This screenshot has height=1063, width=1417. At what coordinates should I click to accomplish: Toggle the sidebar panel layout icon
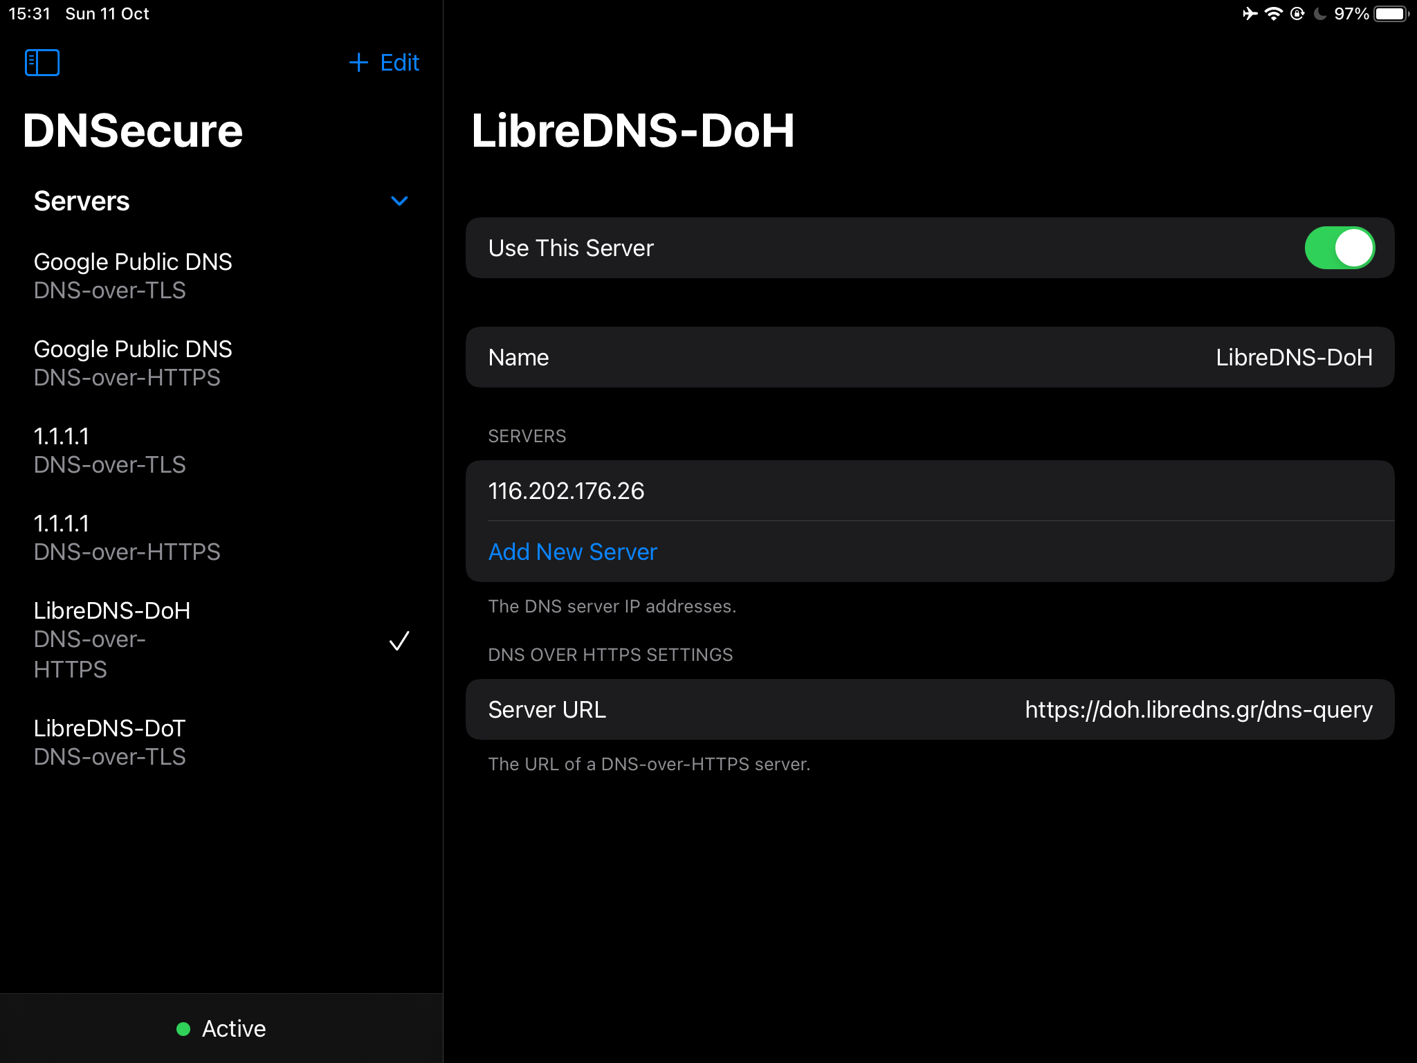click(42, 62)
